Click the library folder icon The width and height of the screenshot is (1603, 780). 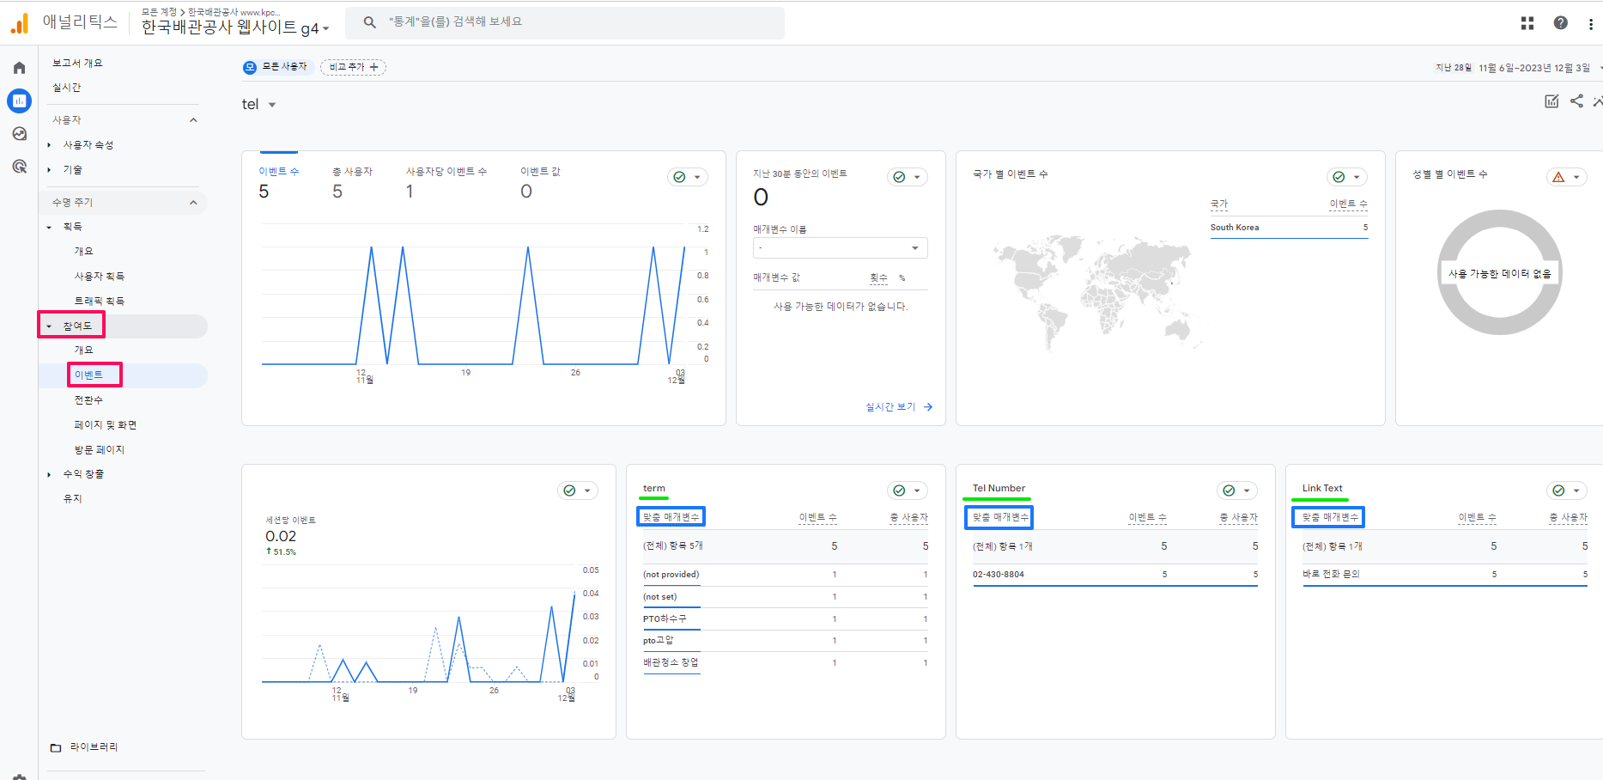pos(56,747)
